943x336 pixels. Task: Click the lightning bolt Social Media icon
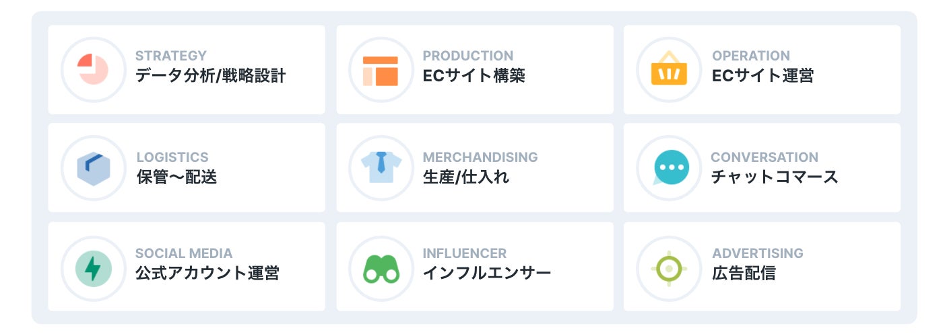coord(93,268)
